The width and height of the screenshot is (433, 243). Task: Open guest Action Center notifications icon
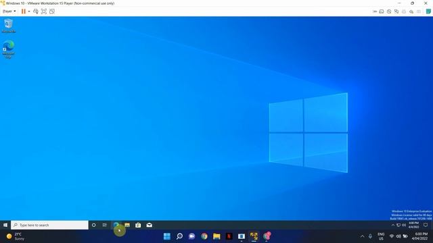[426, 225]
